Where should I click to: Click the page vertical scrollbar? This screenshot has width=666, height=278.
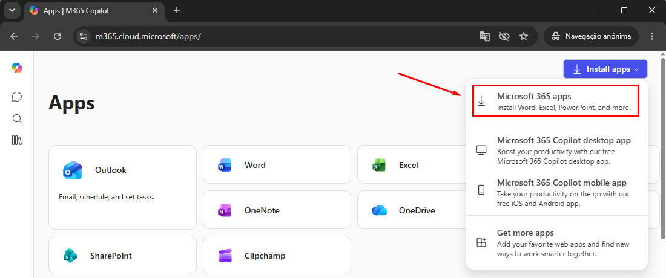(663, 148)
